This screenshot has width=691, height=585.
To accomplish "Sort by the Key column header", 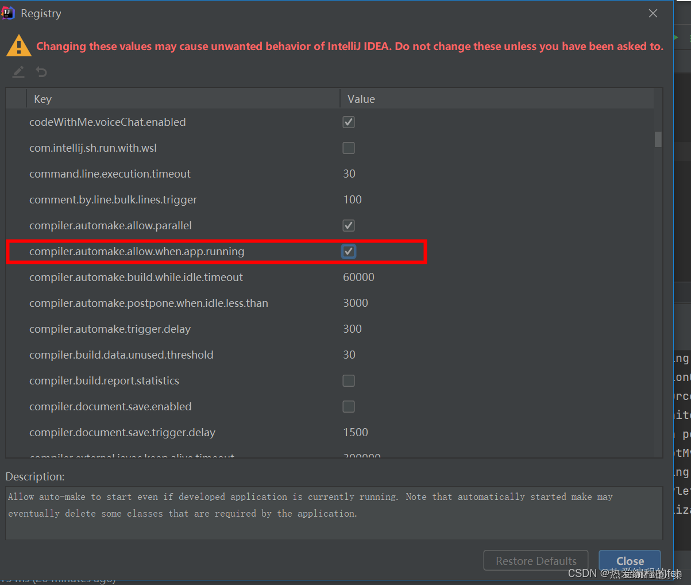I will coord(183,99).
